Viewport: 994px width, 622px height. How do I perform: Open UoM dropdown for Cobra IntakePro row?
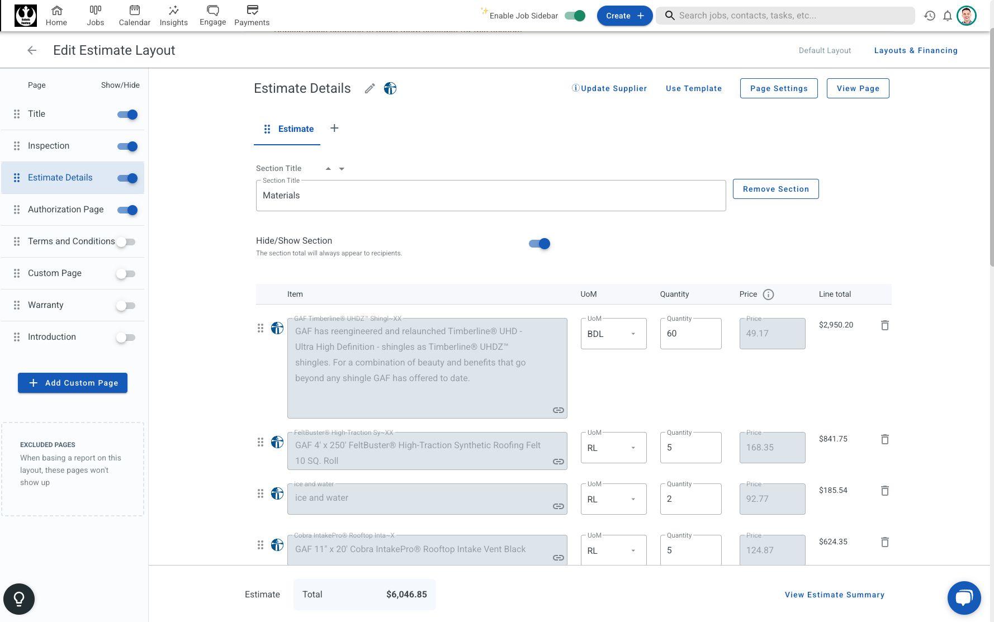[613, 550]
